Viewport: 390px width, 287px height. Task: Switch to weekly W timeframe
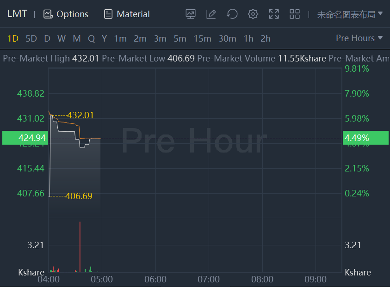pos(62,38)
